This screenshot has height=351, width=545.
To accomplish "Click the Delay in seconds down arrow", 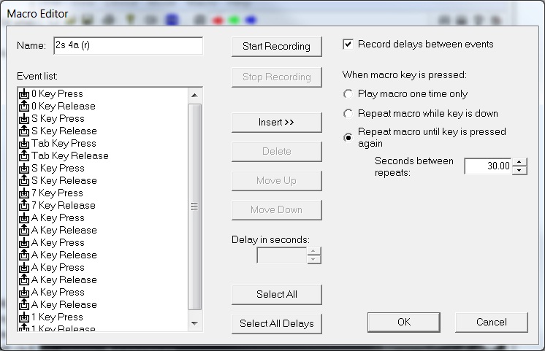I will [x=313, y=259].
